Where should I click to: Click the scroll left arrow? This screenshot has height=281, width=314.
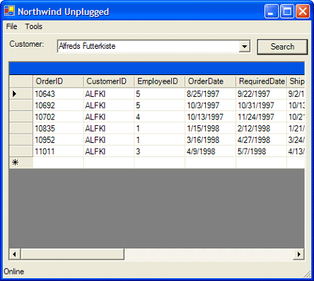point(15,254)
